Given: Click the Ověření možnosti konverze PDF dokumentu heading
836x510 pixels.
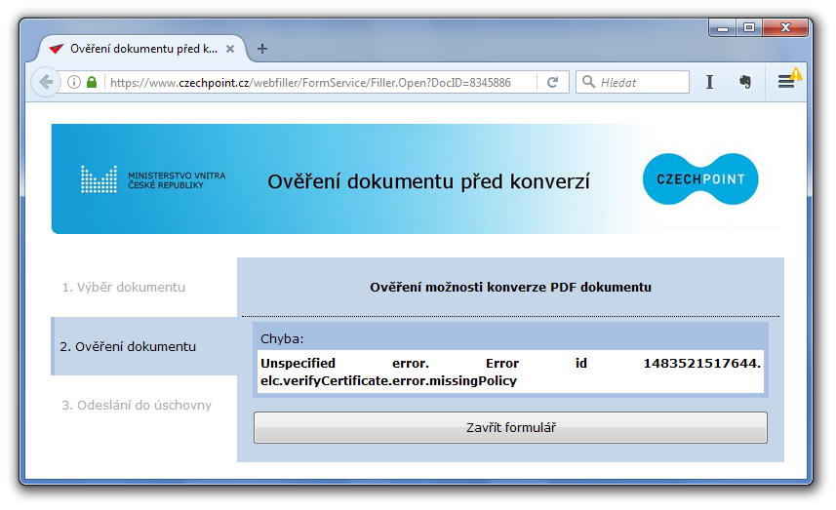Looking at the screenshot, I should click(x=511, y=288).
